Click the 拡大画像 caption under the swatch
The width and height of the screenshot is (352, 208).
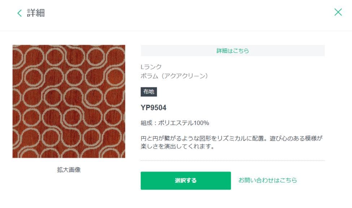(x=69, y=170)
